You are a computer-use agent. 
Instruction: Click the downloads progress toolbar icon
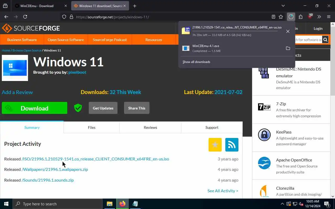coord(291,17)
